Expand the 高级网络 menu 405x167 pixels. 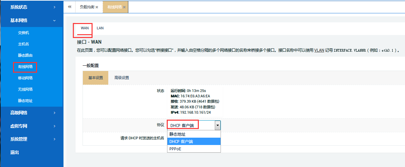31,113
